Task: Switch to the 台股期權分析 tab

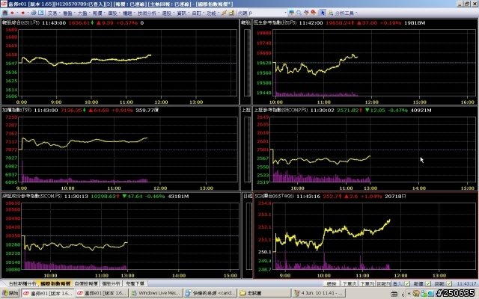Action: [x=21, y=283]
